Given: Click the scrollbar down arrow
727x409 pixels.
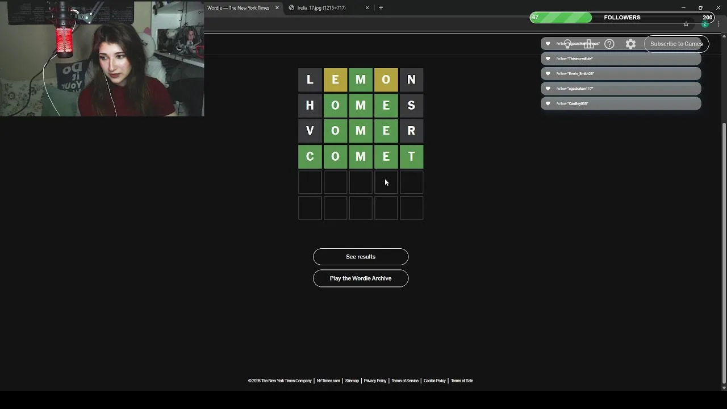Looking at the screenshot, I should tap(724, 387).
